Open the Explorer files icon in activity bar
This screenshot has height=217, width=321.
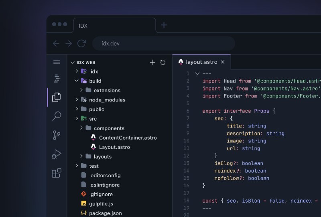57,97
